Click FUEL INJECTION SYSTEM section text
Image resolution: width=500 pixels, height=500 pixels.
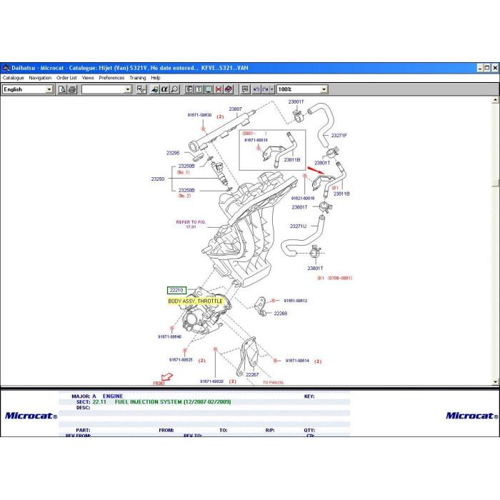[173, 401]
